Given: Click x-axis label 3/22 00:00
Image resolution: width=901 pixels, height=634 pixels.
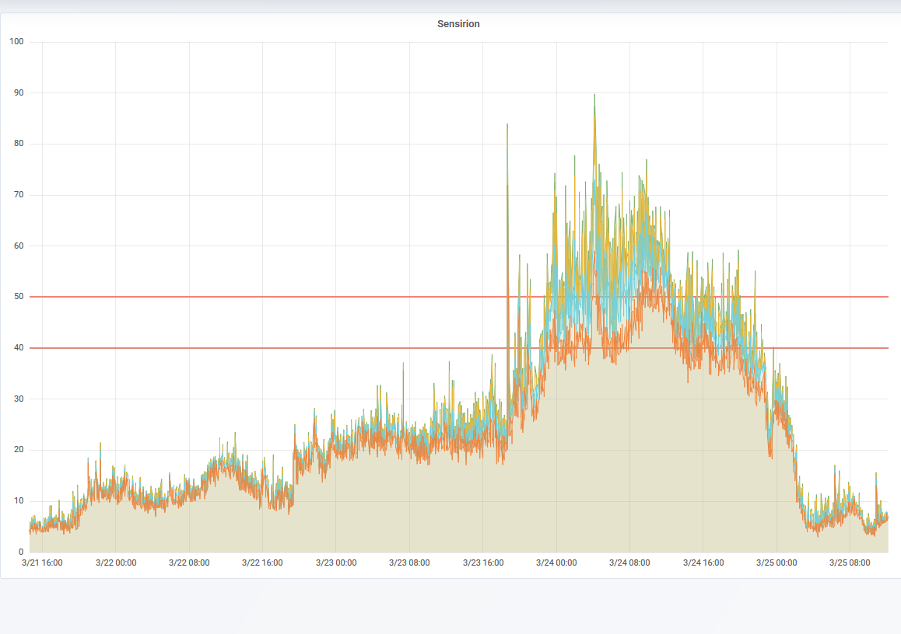Looking at the screenshot, I should click(116, 563).
